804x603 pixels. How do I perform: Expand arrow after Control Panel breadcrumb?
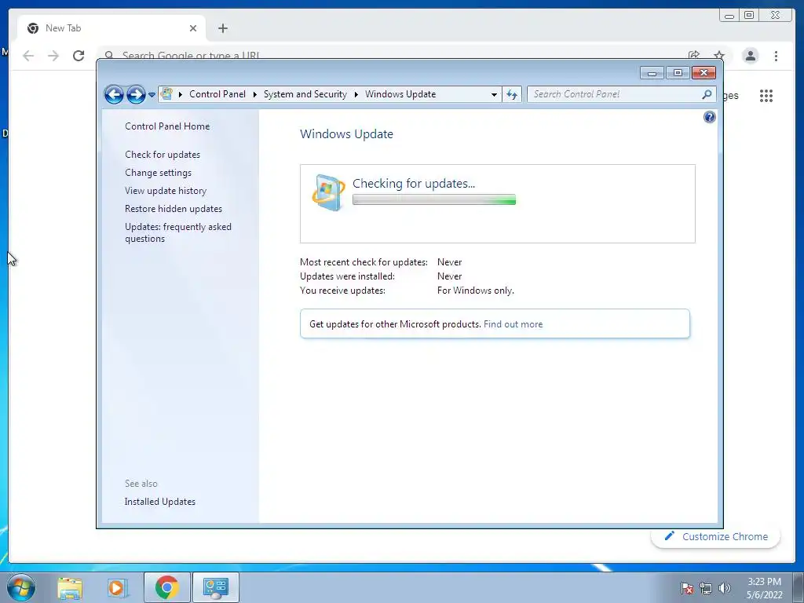pos(255,94)
